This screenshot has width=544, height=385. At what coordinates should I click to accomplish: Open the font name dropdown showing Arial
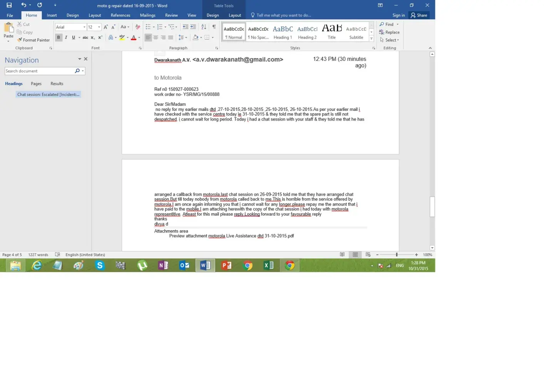coord(84,27)
